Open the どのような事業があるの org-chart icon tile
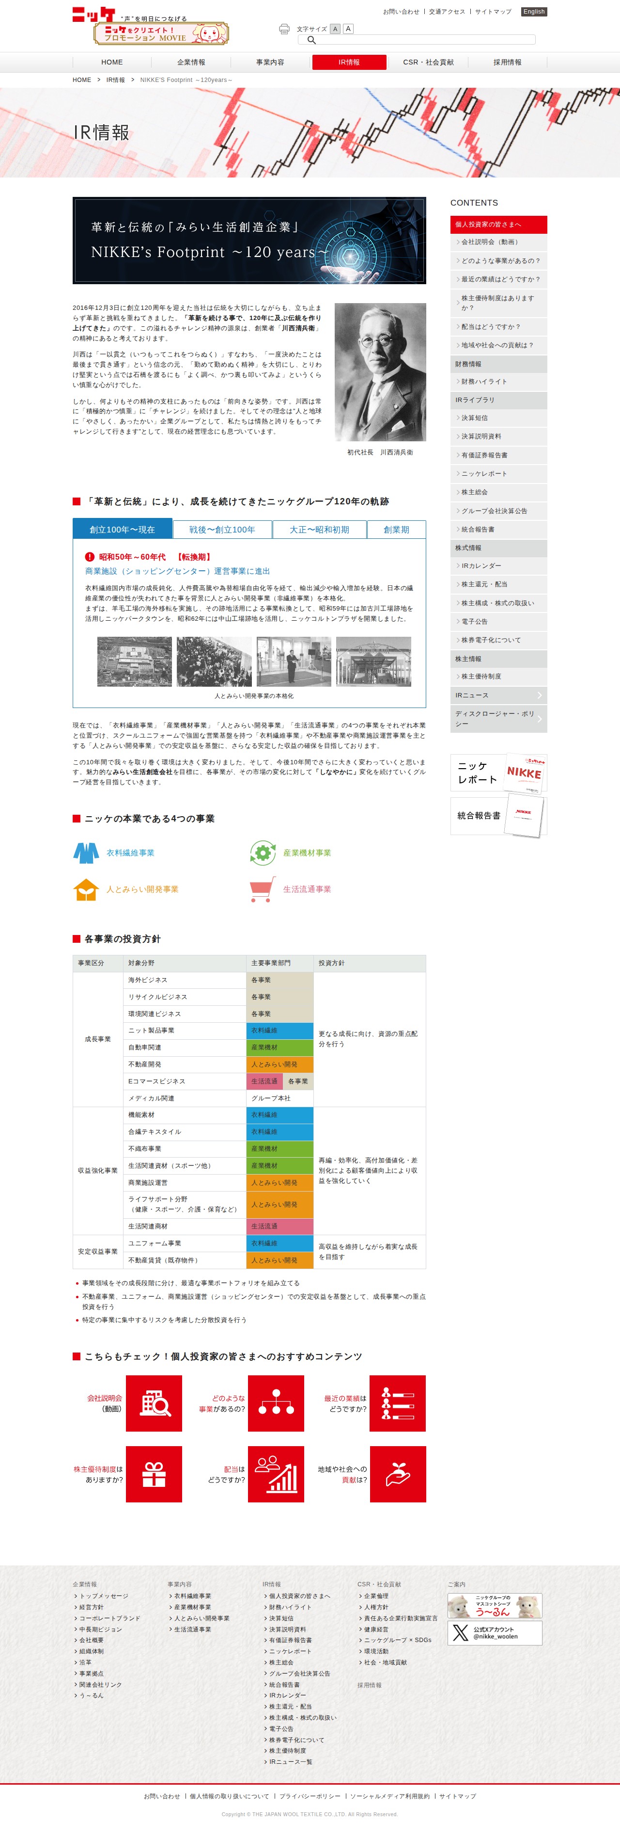The height and width of the screenshot is (1838, 620). (x=276, y=1403)
